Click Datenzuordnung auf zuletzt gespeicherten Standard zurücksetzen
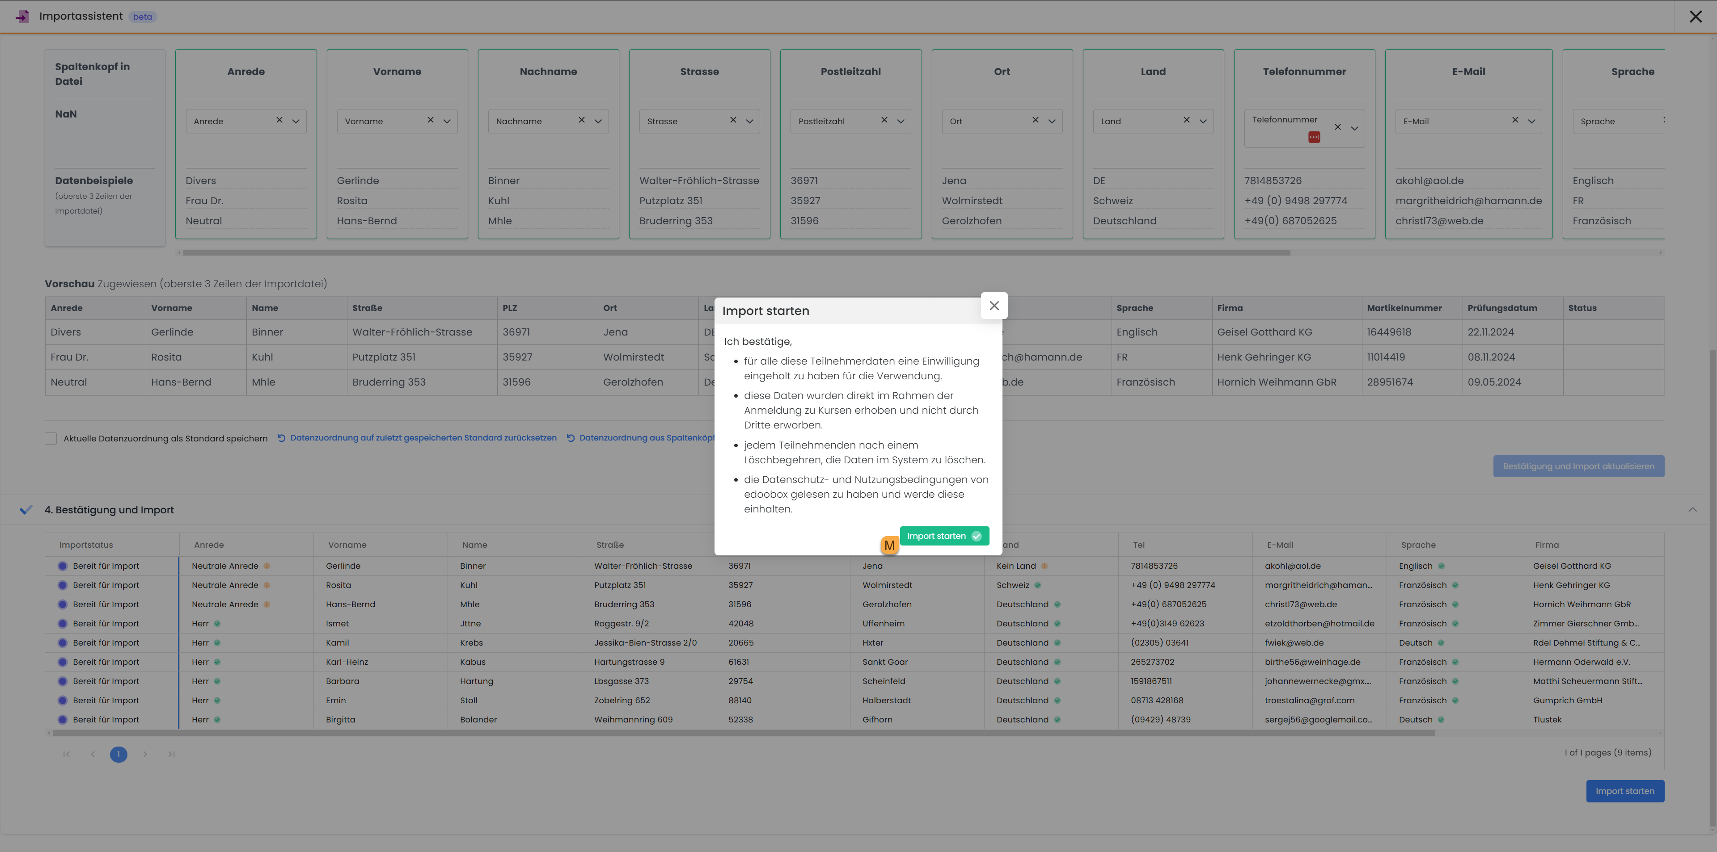Screen dimensions: 1717x852 (x=423, y=438)
